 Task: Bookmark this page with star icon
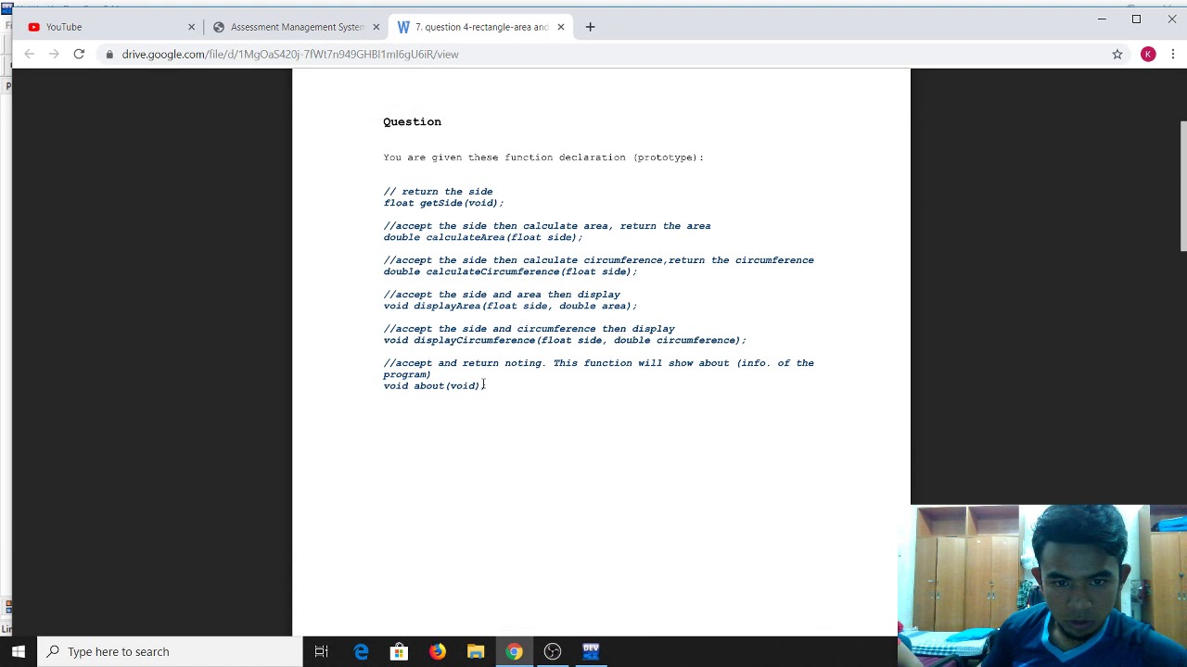point(1117,54)
